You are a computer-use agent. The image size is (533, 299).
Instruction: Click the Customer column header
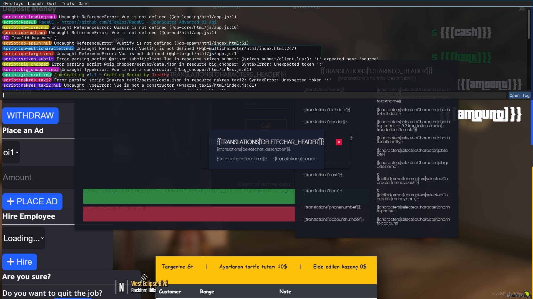(x=170, y=292)
